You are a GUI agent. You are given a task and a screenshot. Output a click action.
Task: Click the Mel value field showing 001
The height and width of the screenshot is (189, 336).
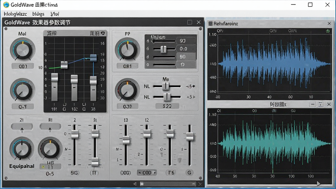23,66
